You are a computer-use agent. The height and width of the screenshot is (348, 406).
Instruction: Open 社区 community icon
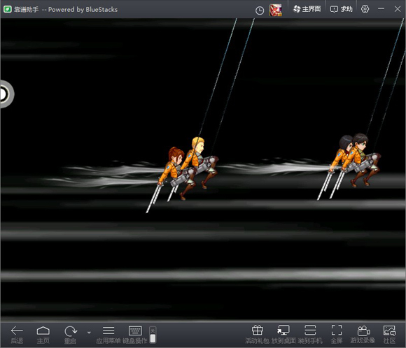(389, 335)
